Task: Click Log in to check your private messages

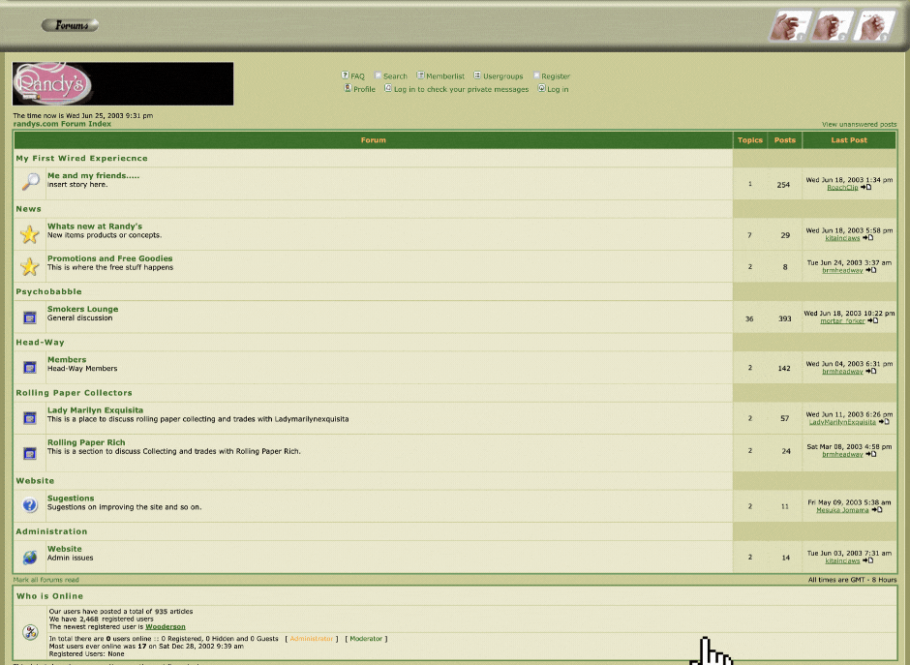Action: click(x=461, y=89)
